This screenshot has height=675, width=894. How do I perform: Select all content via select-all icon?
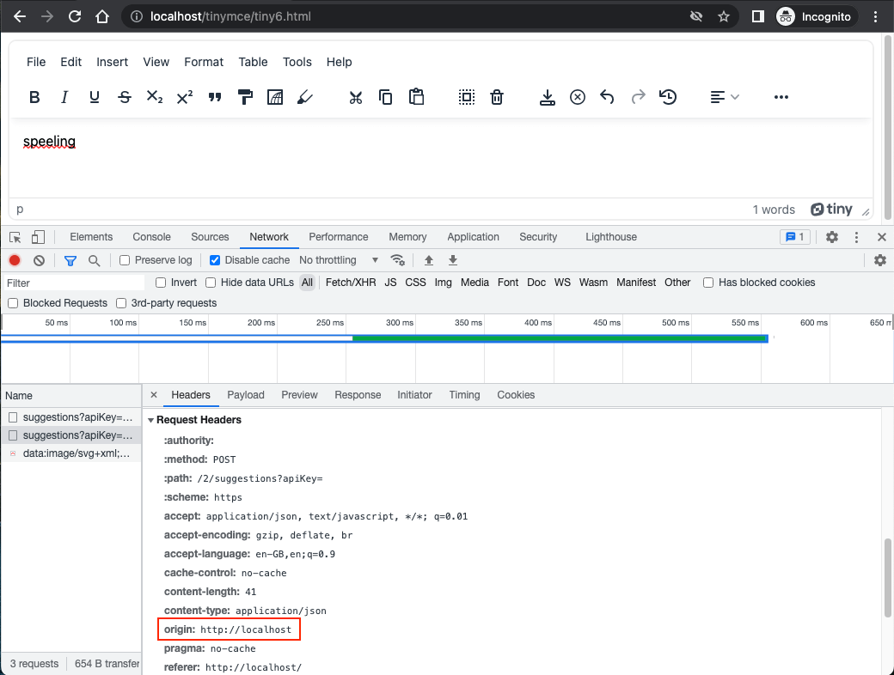(x=467, y=97)
